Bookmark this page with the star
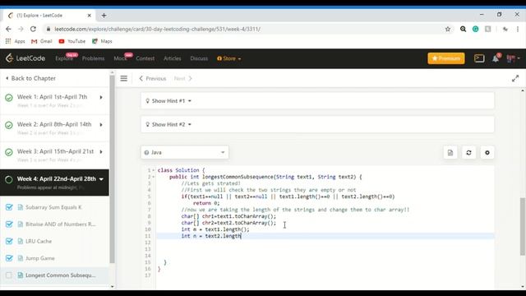Screen dimensions: 526x296 point(447,30)
